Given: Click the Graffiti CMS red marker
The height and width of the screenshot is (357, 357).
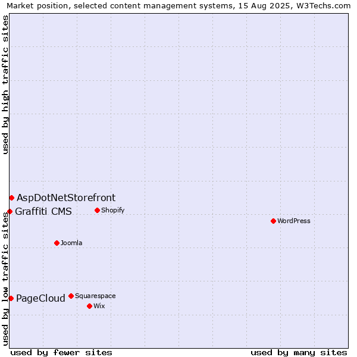Looking at the screenshot, I should click(x=10, y=211).
